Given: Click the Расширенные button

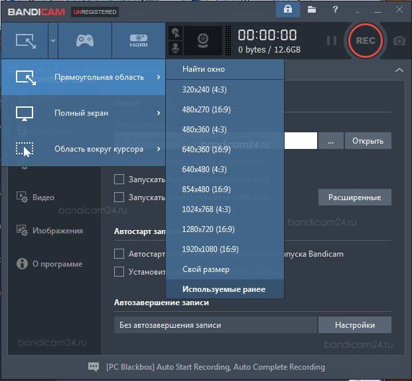Looking at the screenshot, I should [355, 197].
